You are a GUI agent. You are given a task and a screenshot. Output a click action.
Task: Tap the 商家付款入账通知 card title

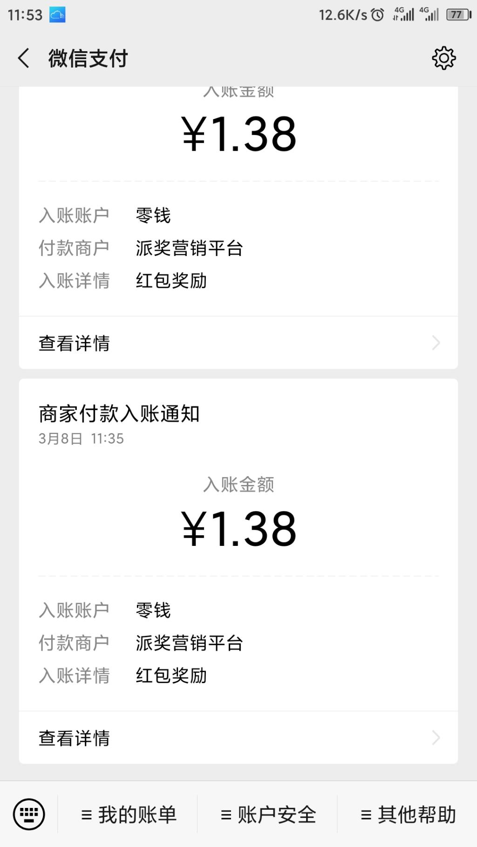click(119, 414)
